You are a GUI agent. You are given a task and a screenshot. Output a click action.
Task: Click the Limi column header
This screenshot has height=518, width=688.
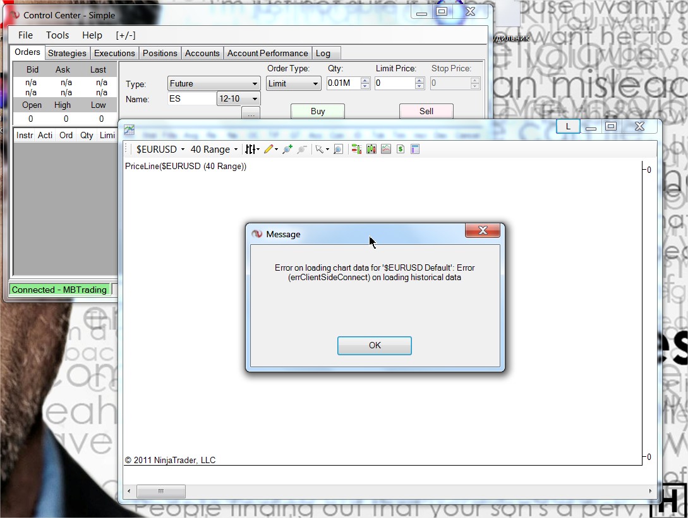(x=107, y=136)
